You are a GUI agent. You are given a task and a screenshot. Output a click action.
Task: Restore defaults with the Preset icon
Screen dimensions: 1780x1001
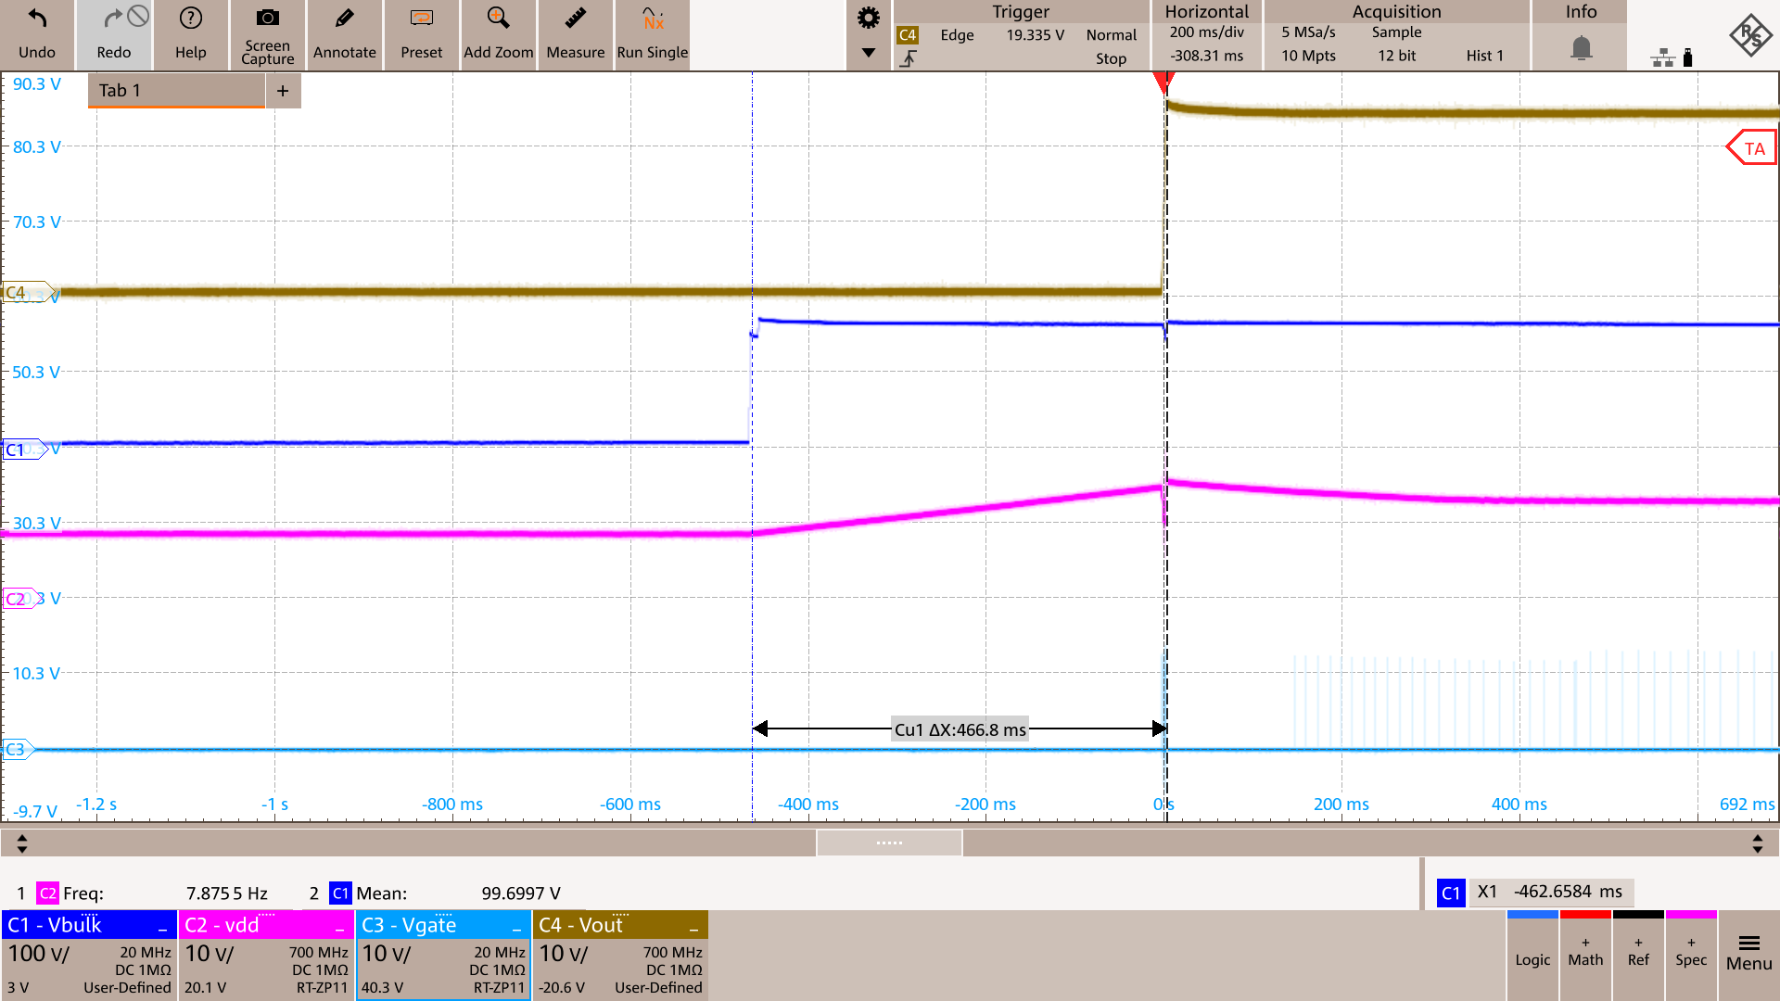421,34
